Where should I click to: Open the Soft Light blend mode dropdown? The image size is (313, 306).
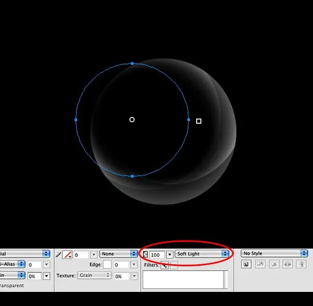[x=202, y=254]
